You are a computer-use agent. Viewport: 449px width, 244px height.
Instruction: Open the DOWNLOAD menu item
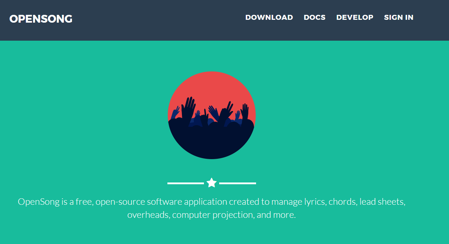(269, 17)
